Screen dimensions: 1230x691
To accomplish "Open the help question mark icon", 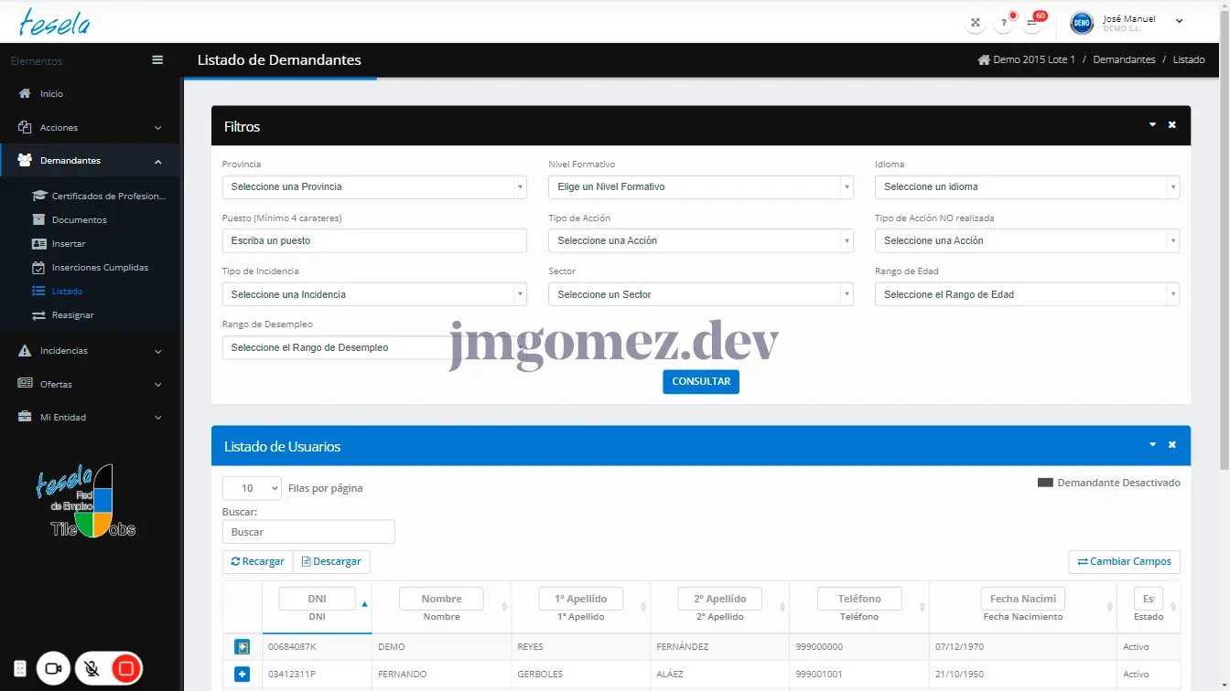I will coord(1003,22).
